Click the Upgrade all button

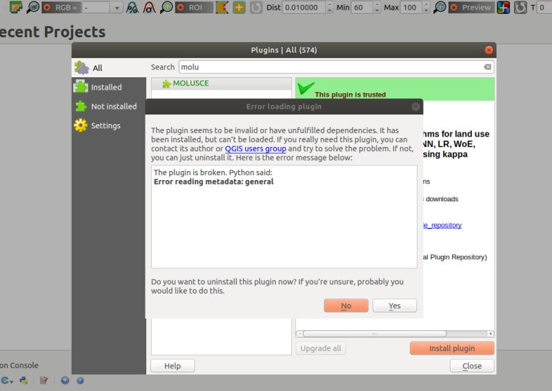[321, 348]
